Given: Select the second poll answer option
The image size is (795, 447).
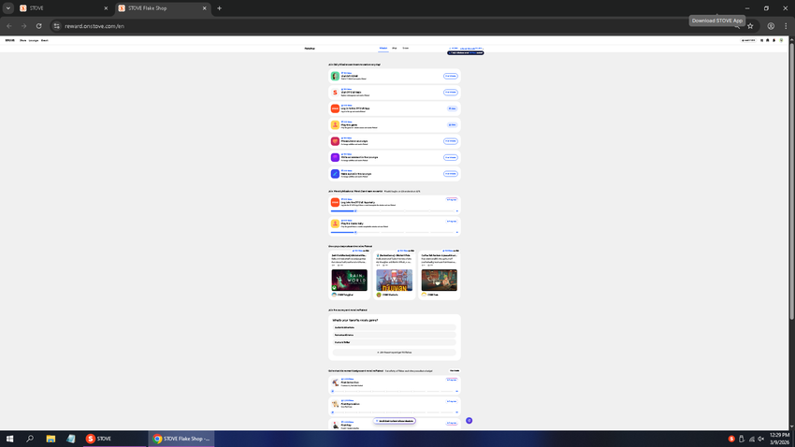Looking at the screenshot, I should click(x=394, y=335).
